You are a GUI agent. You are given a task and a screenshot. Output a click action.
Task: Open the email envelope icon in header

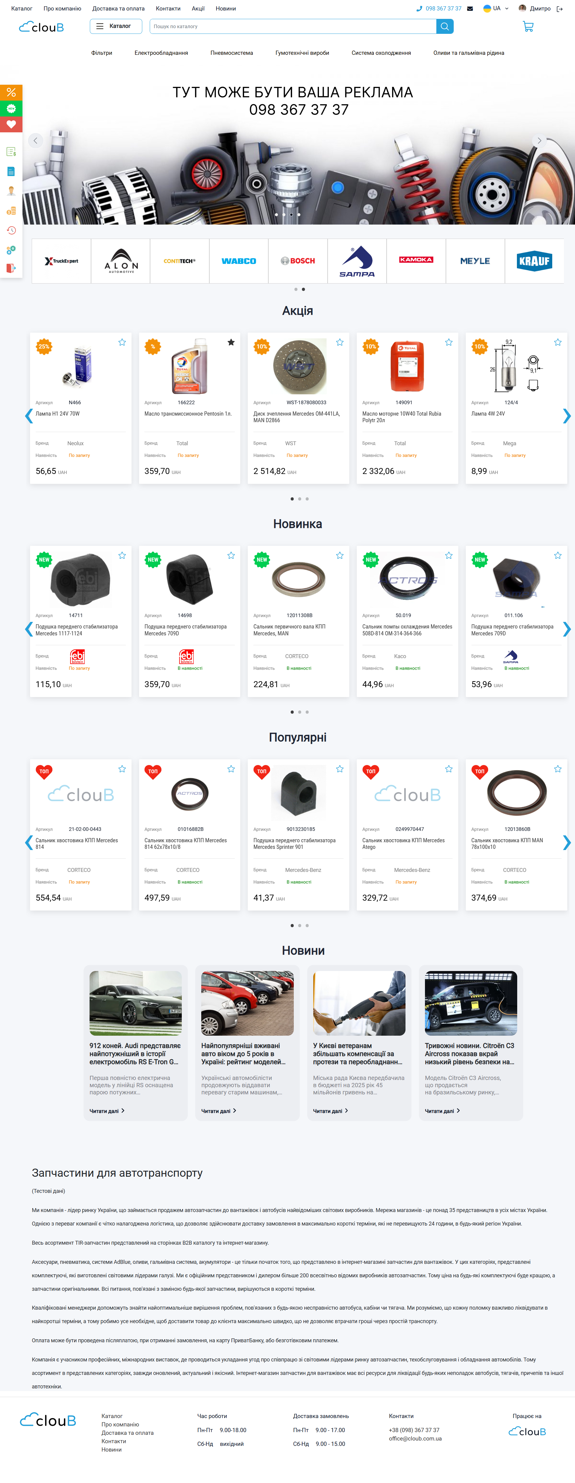(x=470, y=9)
